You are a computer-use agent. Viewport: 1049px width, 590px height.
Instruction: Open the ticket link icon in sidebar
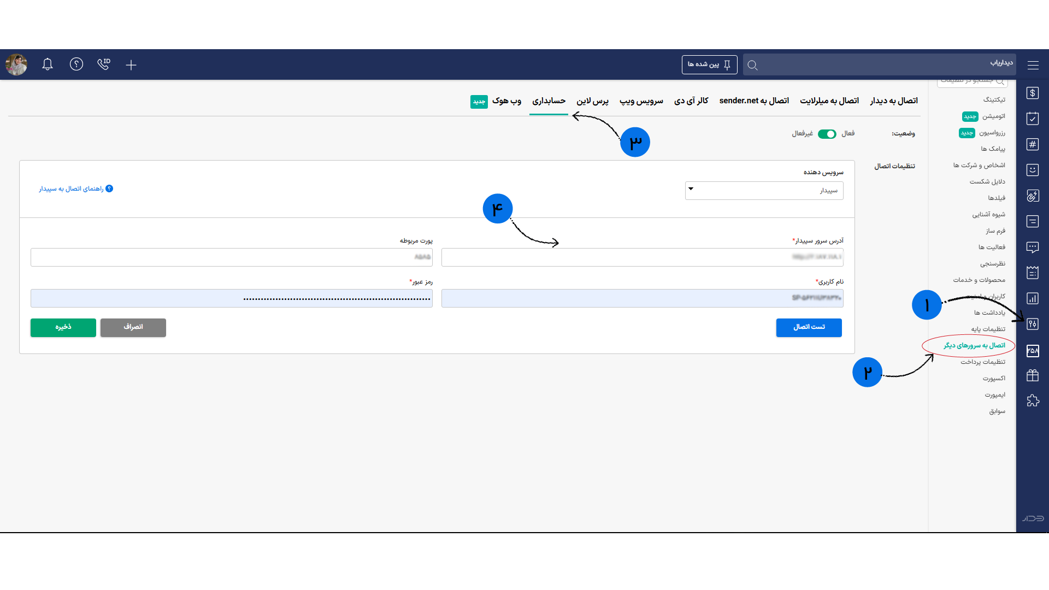click(1032, 196)
